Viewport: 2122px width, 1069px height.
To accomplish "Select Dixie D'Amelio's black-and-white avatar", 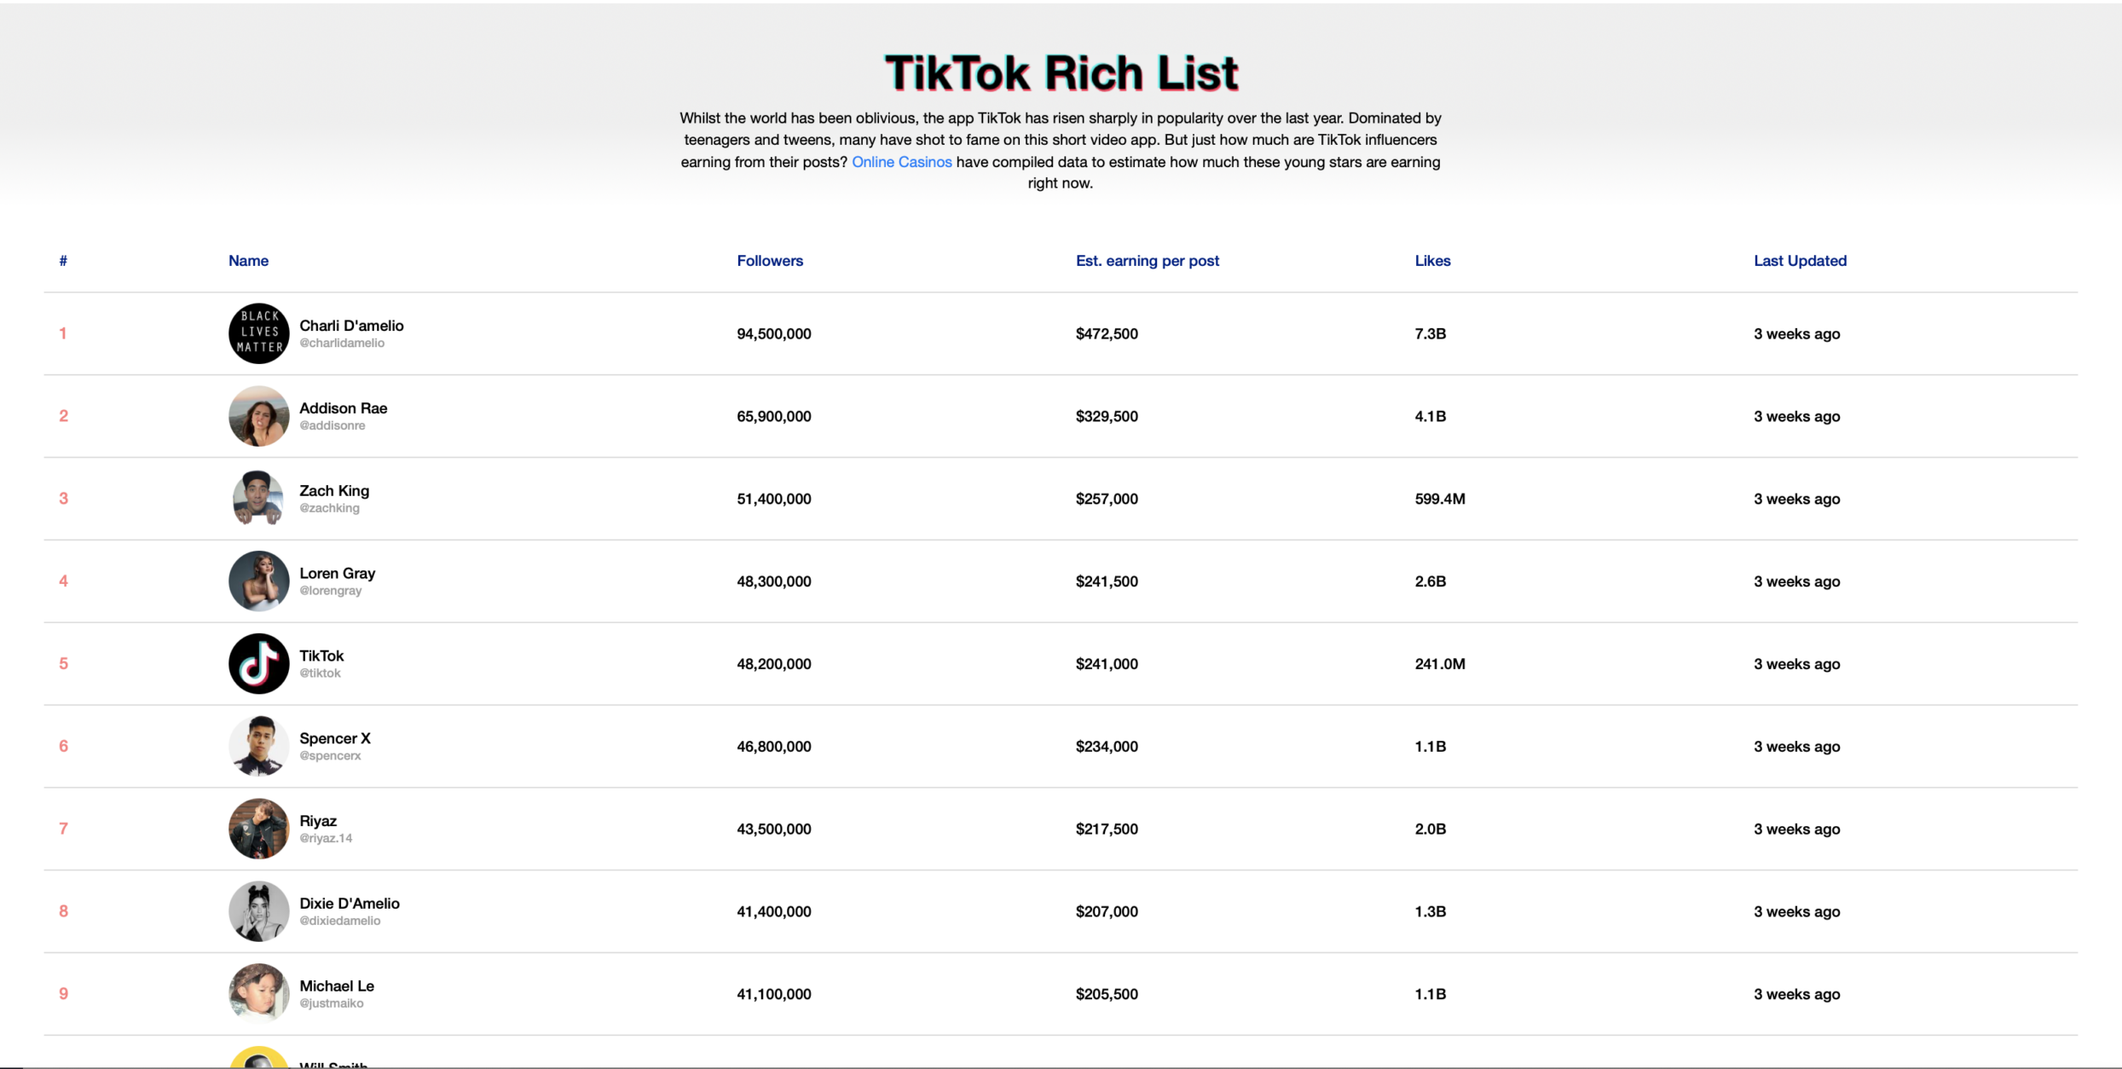I will 259,911.
